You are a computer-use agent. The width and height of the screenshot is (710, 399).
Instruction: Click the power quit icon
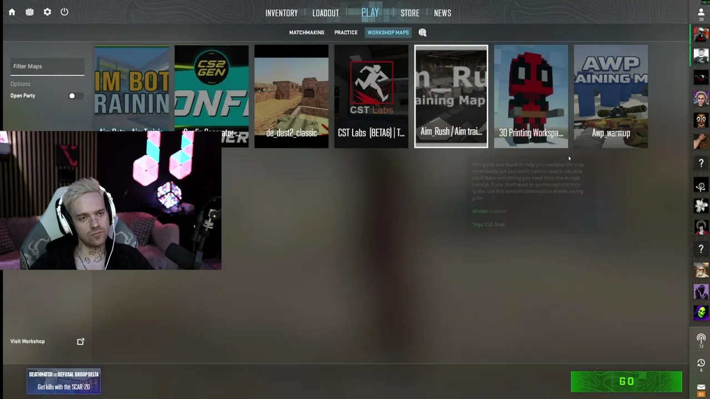(64, 12)
